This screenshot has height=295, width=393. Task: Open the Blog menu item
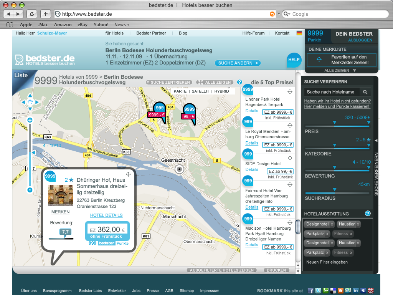(x=183, y=33)
